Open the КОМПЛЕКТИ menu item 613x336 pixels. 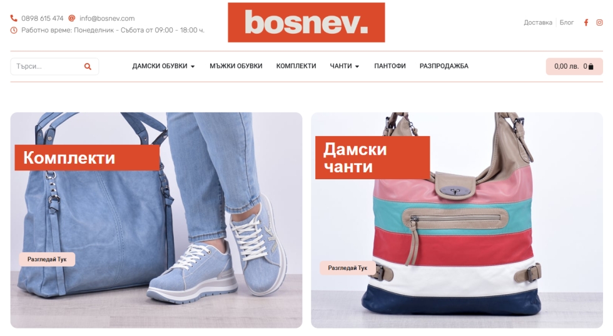tap(296, 66)
